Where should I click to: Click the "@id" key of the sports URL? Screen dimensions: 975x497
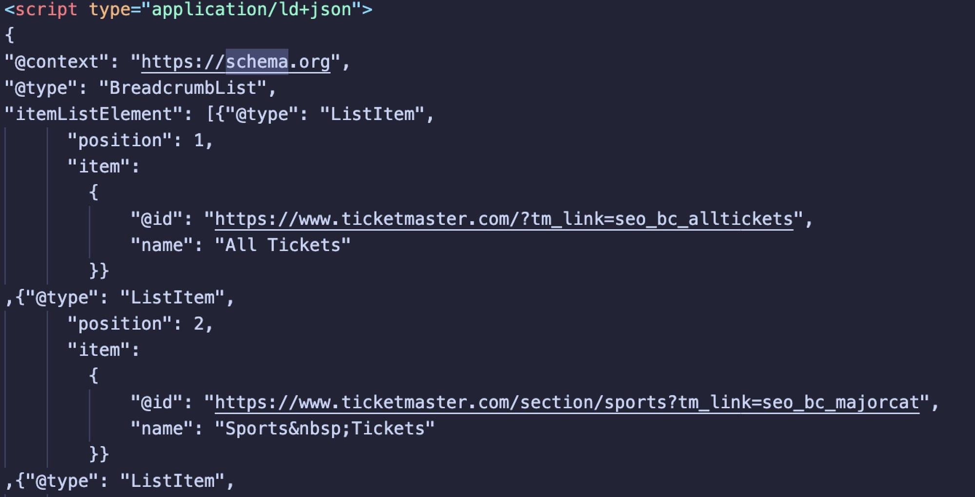click(156, 402)
